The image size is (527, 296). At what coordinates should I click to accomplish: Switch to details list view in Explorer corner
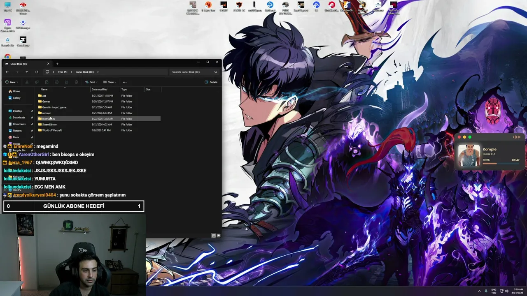click(x=214, y=236)
